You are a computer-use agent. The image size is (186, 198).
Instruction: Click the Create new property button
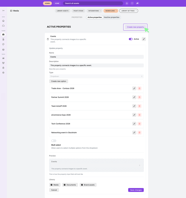coord(135,27)
